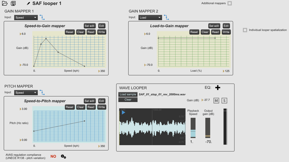Click the Output gain value -70.
Image resolution: width=289 pixels, height=162 pixels.
209,142
